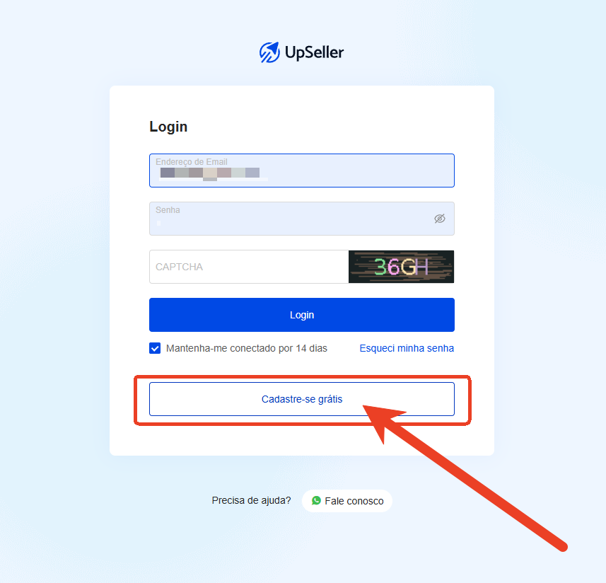The width and height of the screenshot is (606, 583).
Task: Click the 'Senha' floating label
Action: 168,210
